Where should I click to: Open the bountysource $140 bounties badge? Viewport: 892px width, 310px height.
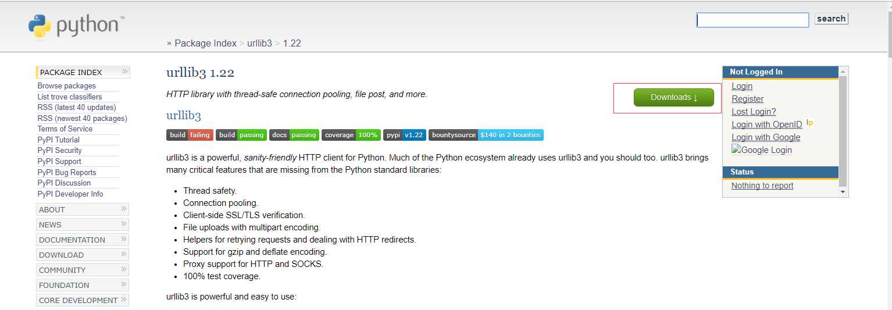click(486, 135)
